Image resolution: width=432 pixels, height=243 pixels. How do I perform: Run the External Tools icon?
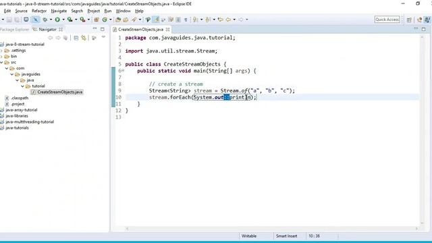[82, 20]
